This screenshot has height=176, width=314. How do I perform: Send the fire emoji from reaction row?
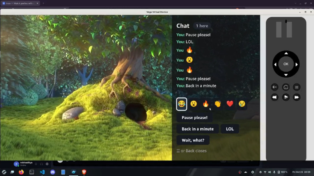[x=206, y=104]
